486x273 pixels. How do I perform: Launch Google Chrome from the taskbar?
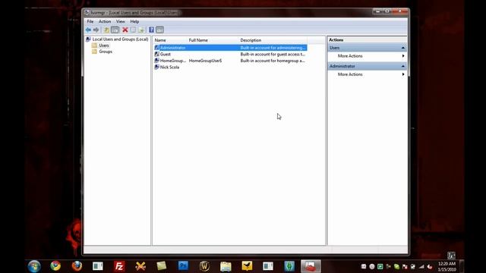[x=55, y=266]
